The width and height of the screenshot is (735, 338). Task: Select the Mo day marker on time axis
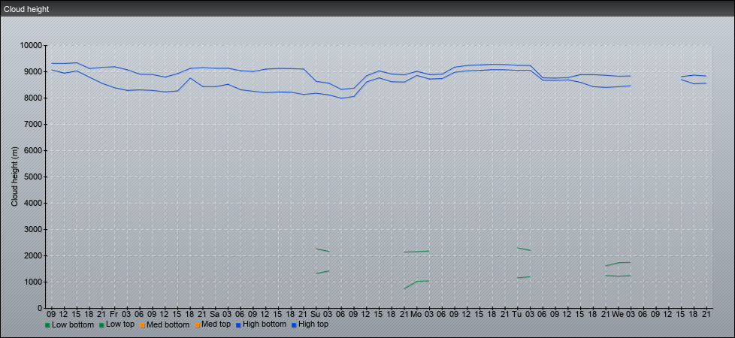416,313
